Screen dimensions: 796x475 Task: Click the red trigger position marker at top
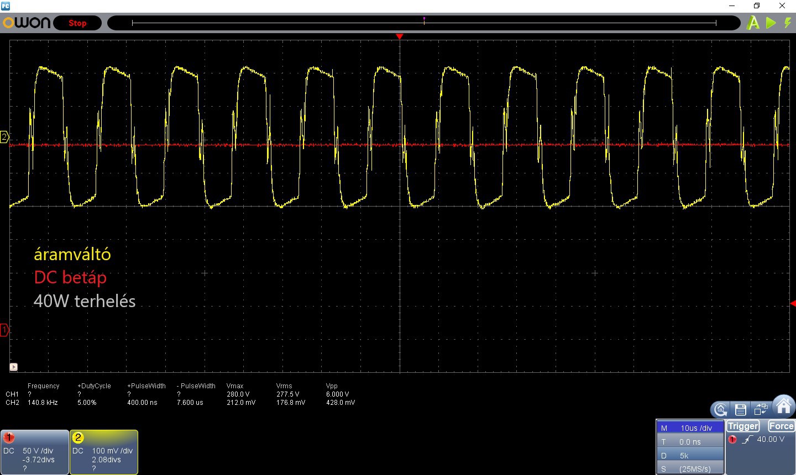click(x=400, y=36)
